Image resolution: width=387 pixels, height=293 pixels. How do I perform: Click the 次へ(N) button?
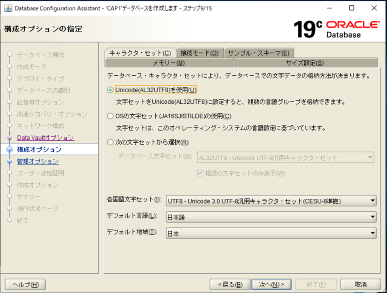point(271,284)
